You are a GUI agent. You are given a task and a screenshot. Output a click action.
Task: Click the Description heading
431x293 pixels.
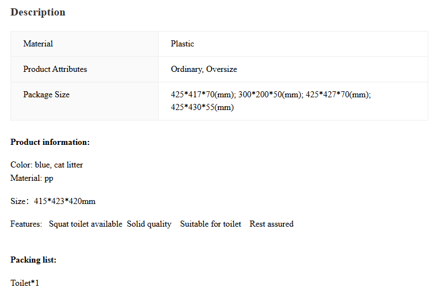tap(38, 12)
